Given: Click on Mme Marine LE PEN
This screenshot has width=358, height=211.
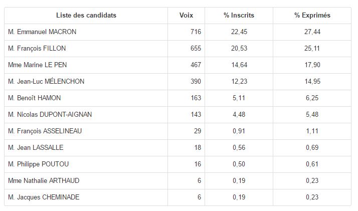Looking at the screenshot, I should pos(37,65).
